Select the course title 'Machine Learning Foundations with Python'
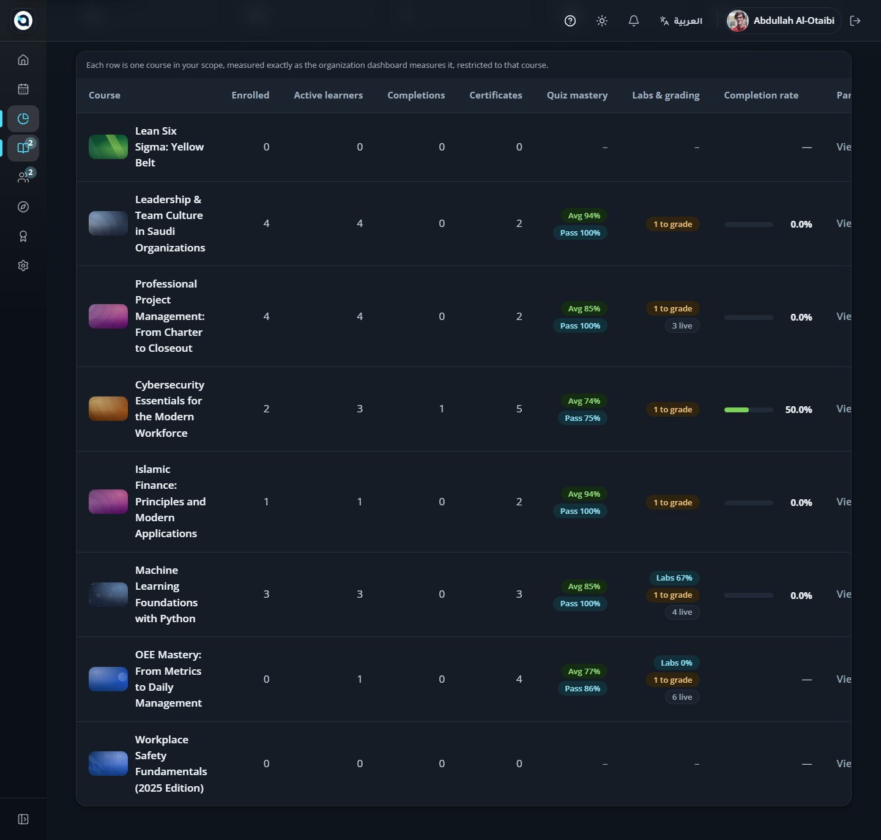 tap(166, 594)
